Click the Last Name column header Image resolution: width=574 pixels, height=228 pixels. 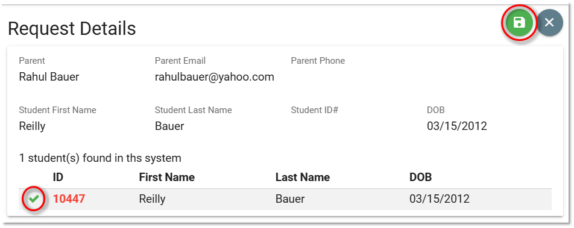[x=303, y=177]
